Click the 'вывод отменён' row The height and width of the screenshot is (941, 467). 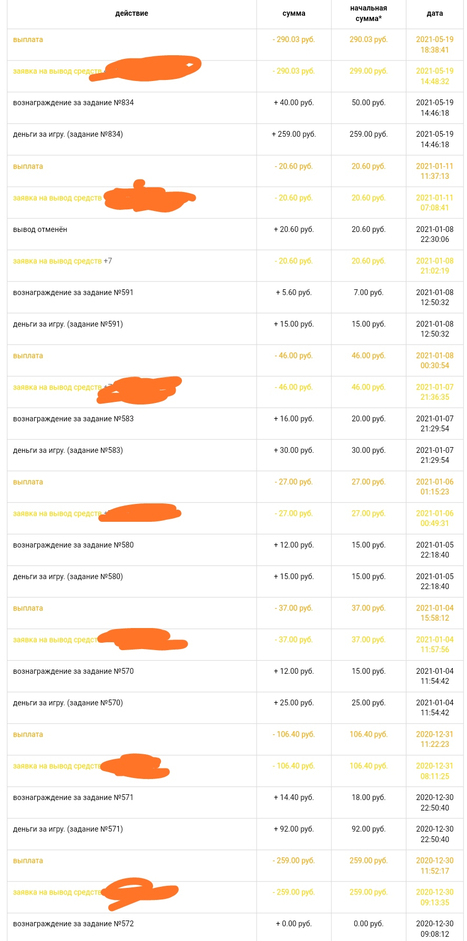[235, 234]
